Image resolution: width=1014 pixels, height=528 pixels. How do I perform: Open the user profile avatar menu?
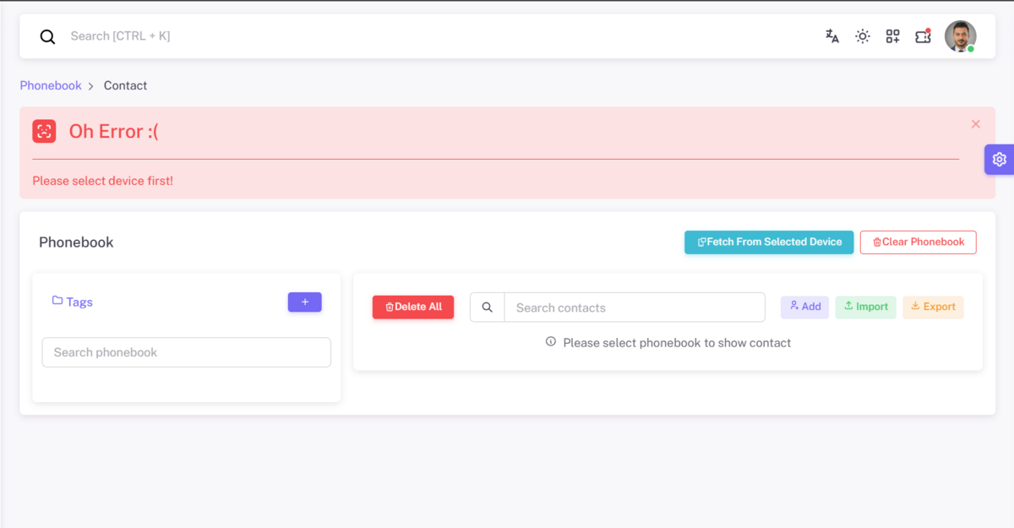(x=960, y=36)
